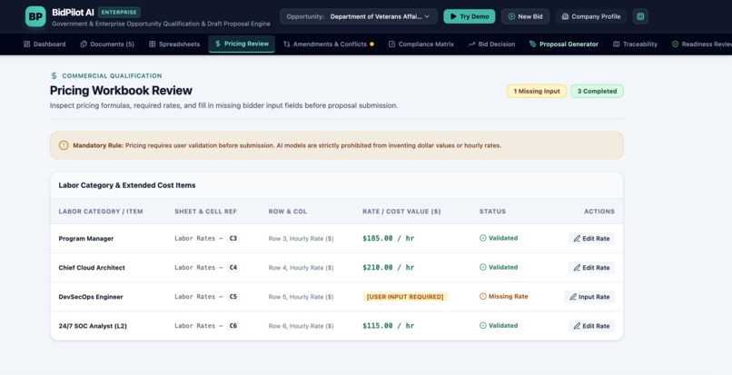Viewport: 732px width, 375px height.
Task: Open Company Profile
Action: point(591,16)
